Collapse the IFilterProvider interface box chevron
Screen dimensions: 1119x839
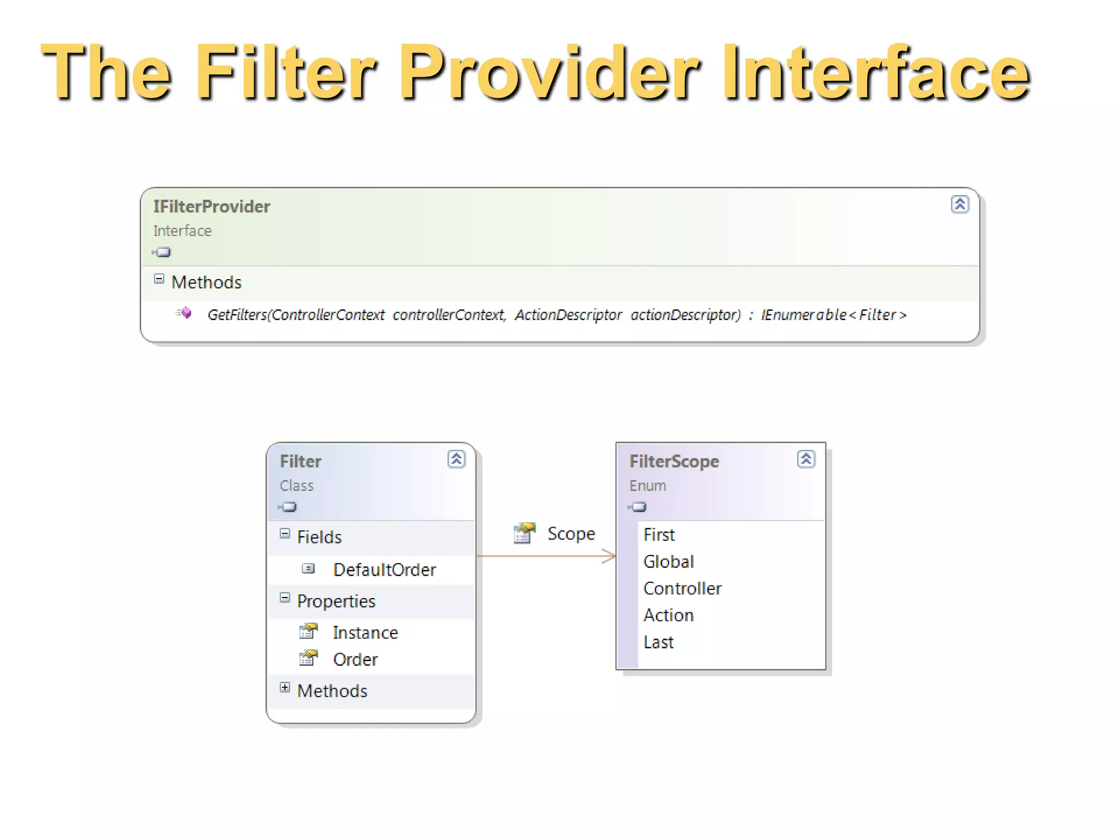(x=959, y=204)
